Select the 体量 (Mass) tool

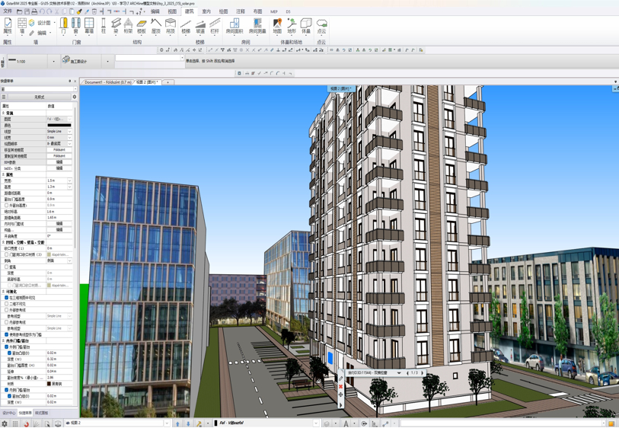pos(306,26)
